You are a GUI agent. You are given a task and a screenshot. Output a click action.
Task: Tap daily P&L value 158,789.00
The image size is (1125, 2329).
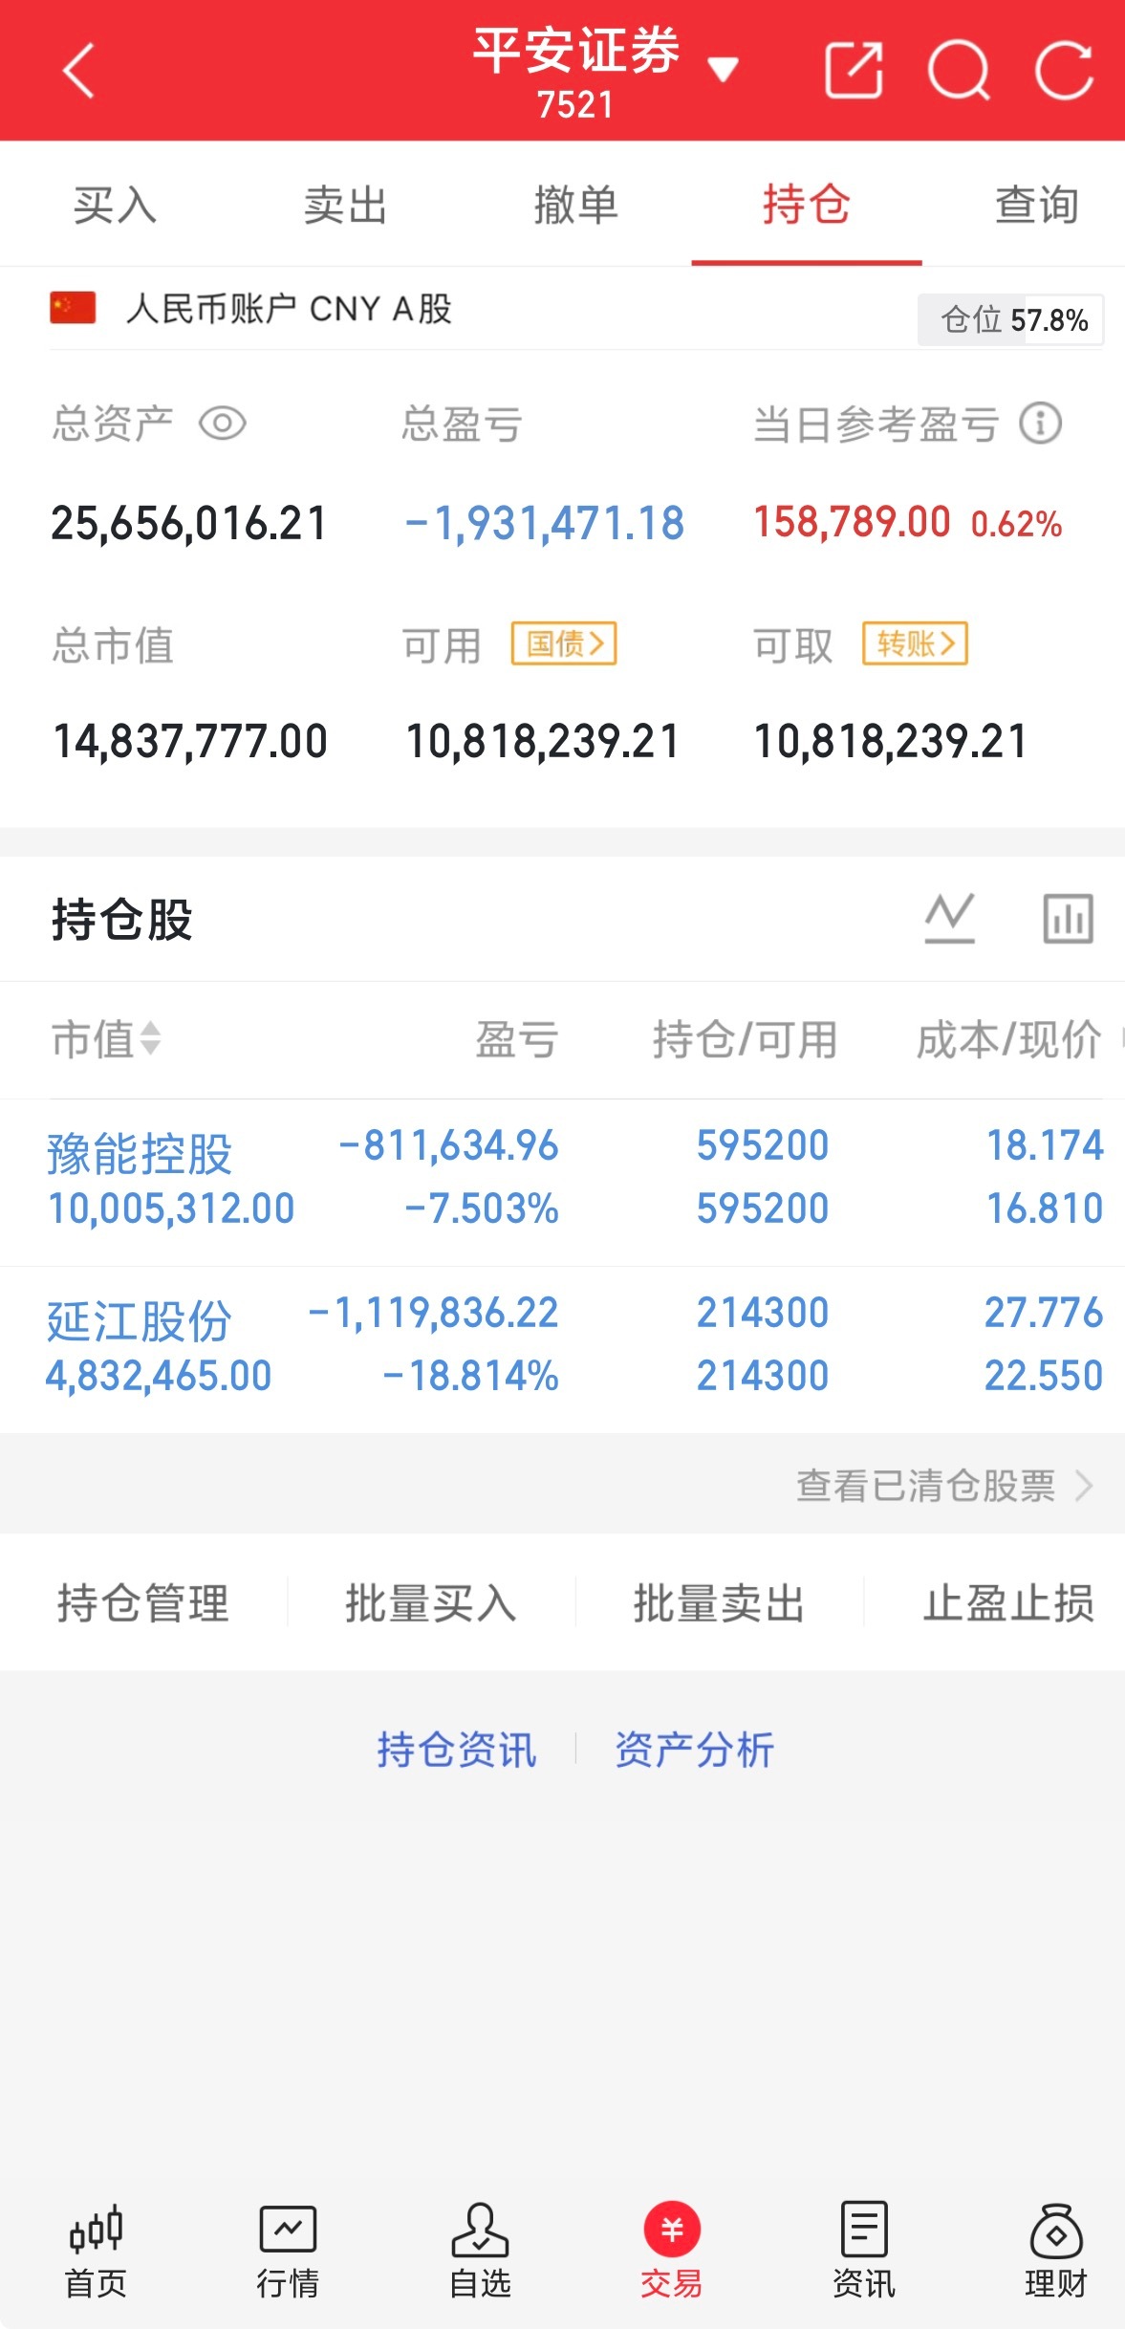(x=852, y=522)
